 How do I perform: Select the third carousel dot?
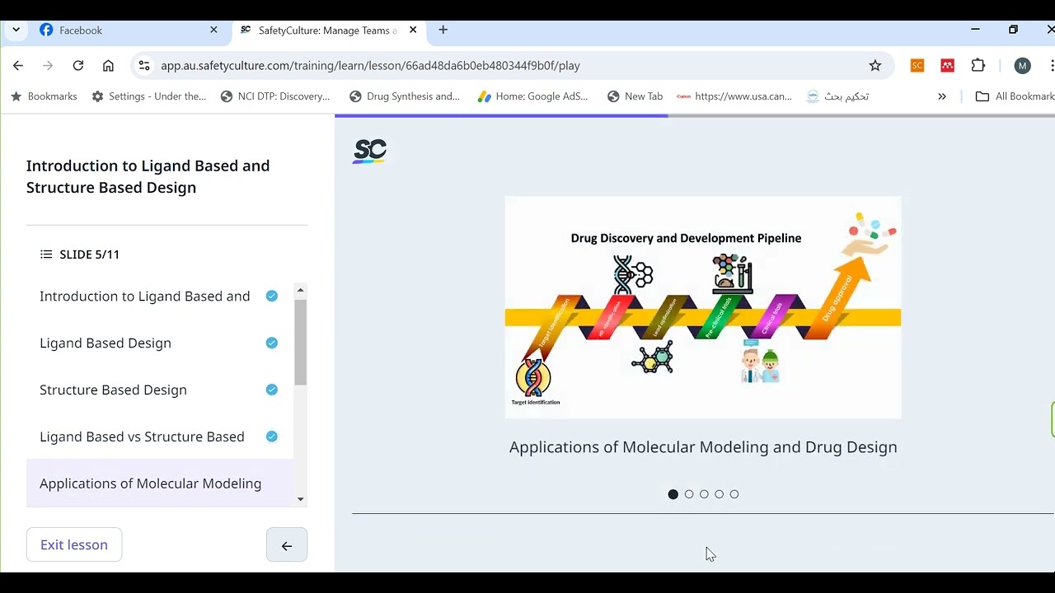(704, 494)
